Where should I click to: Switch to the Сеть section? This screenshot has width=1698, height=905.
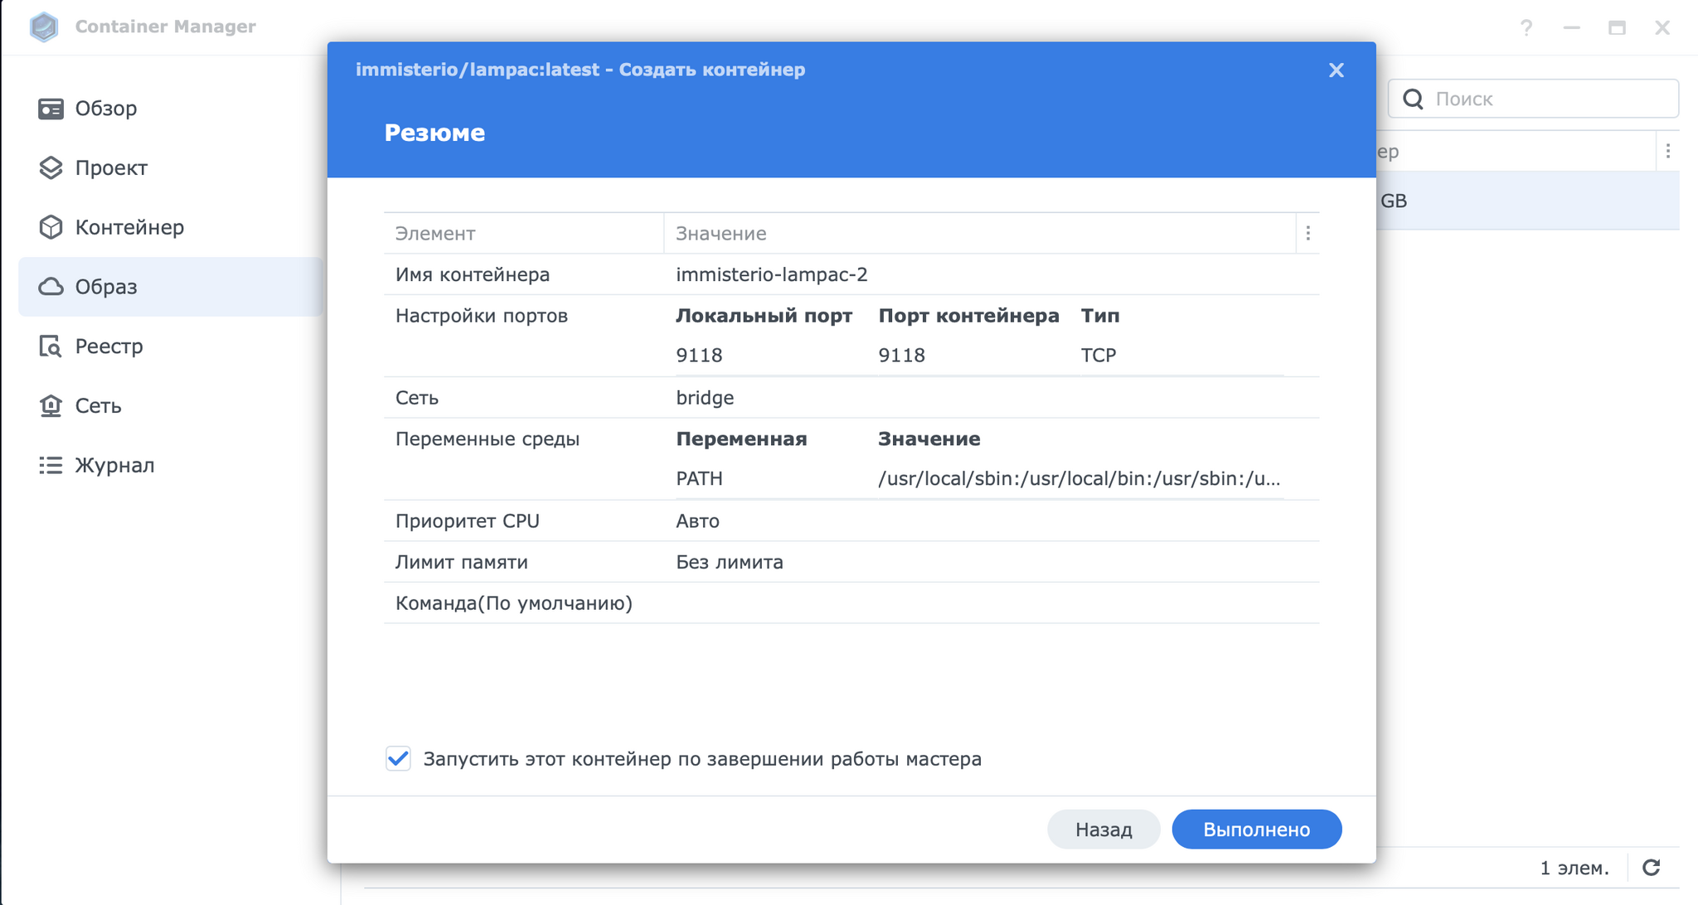[x=98, y=406]
